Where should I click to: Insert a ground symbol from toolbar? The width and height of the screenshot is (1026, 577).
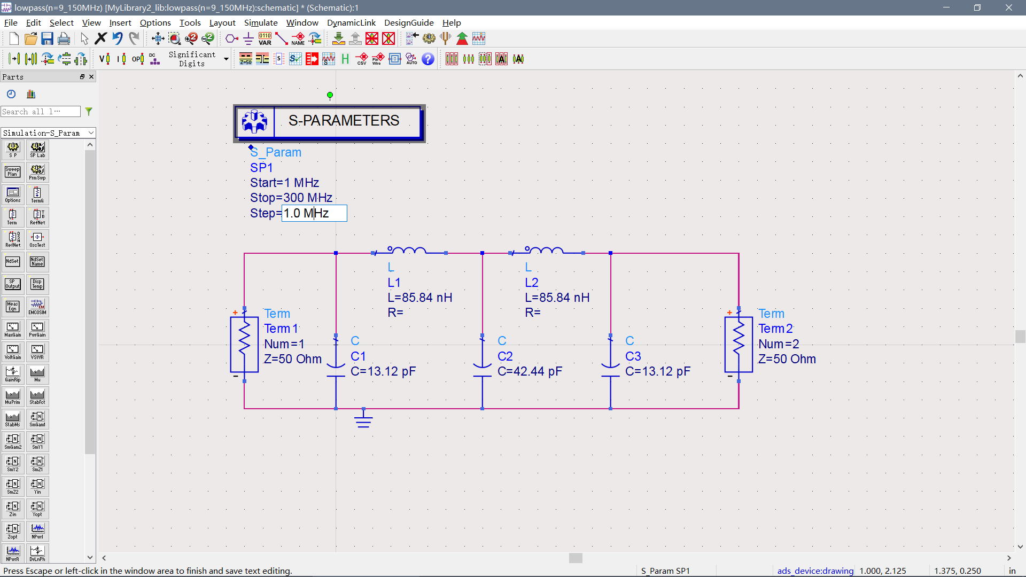[x=248, y=38]
